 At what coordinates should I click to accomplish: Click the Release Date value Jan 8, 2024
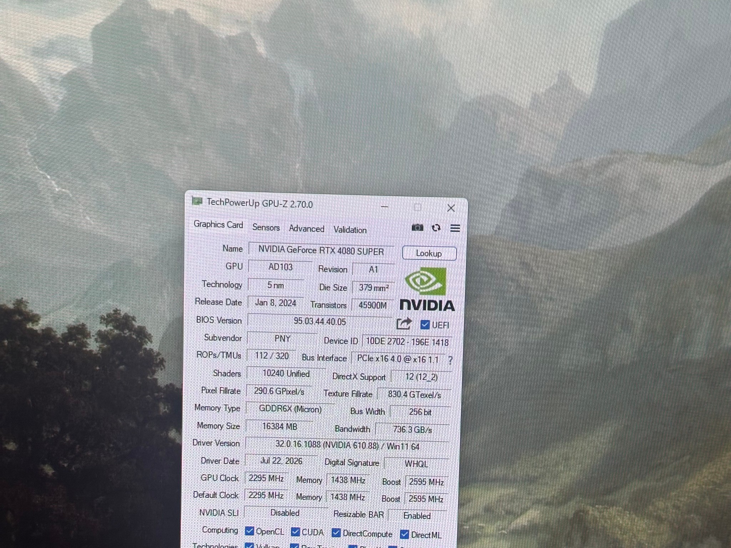[x=276, y=303]
